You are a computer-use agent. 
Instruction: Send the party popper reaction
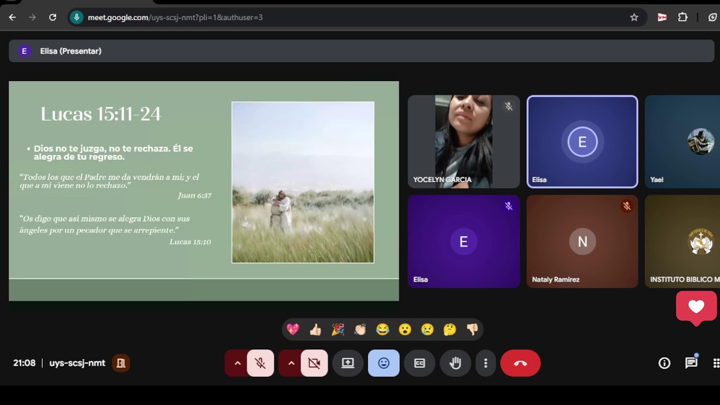point(337,330)
